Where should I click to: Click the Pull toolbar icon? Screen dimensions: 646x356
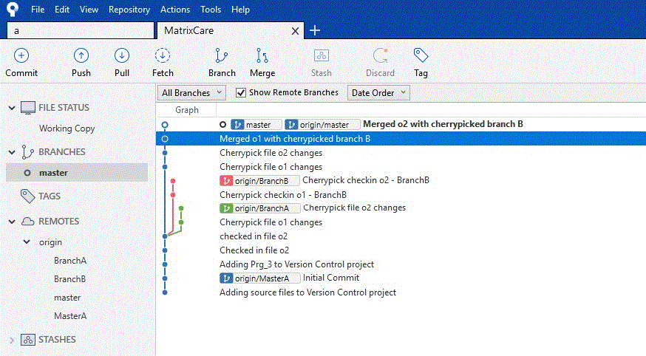(122, 55)
